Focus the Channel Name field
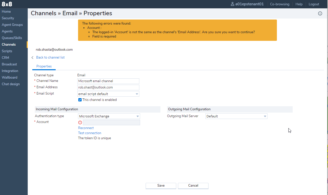328x195 pixels. point(108,81)
